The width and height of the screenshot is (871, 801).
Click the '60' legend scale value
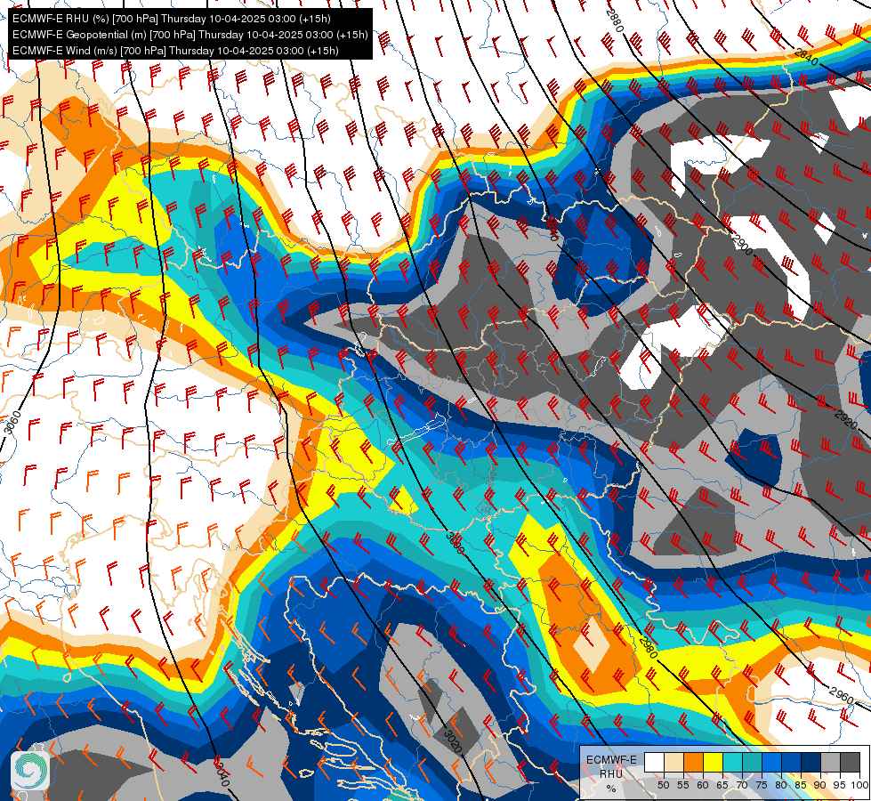click(703, 785)
